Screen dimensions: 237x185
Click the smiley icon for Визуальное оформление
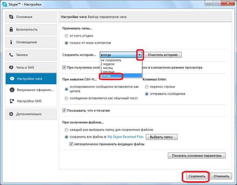point(12,90)
